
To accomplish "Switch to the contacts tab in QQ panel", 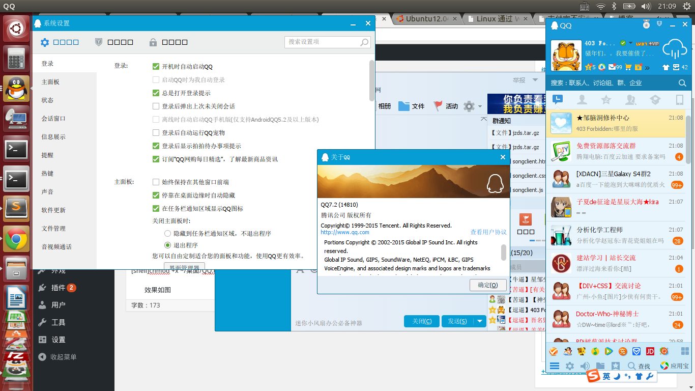I will [582, 100].
